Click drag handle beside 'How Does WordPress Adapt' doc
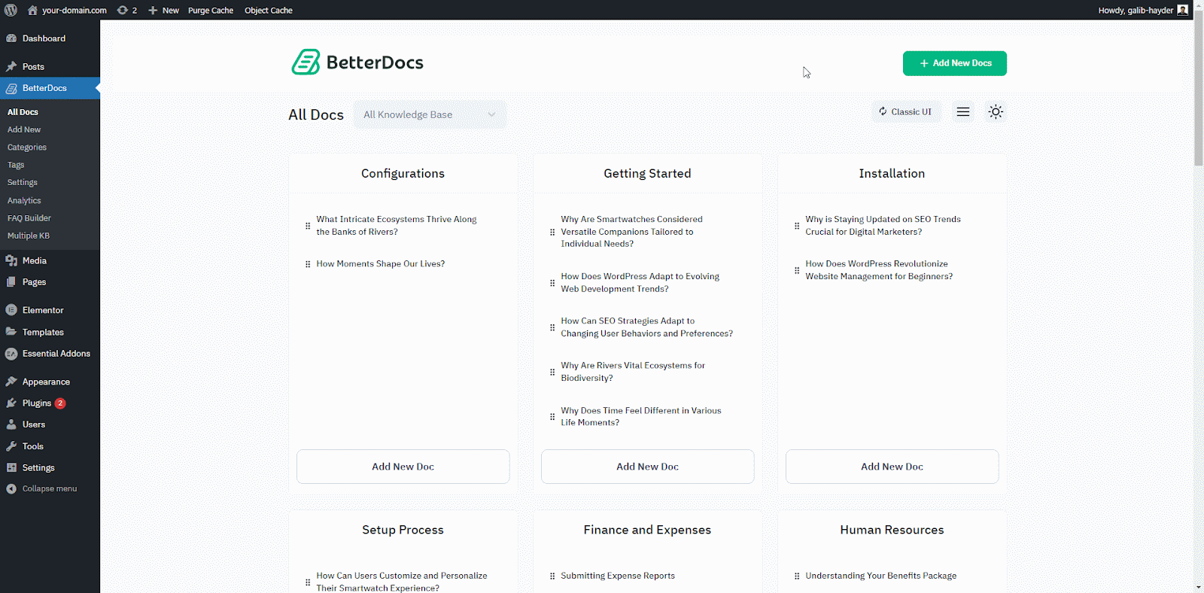 pyautogui.click(x=552, y=283)
